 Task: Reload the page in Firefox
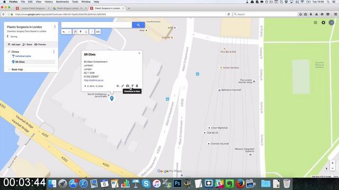(228, 14)
